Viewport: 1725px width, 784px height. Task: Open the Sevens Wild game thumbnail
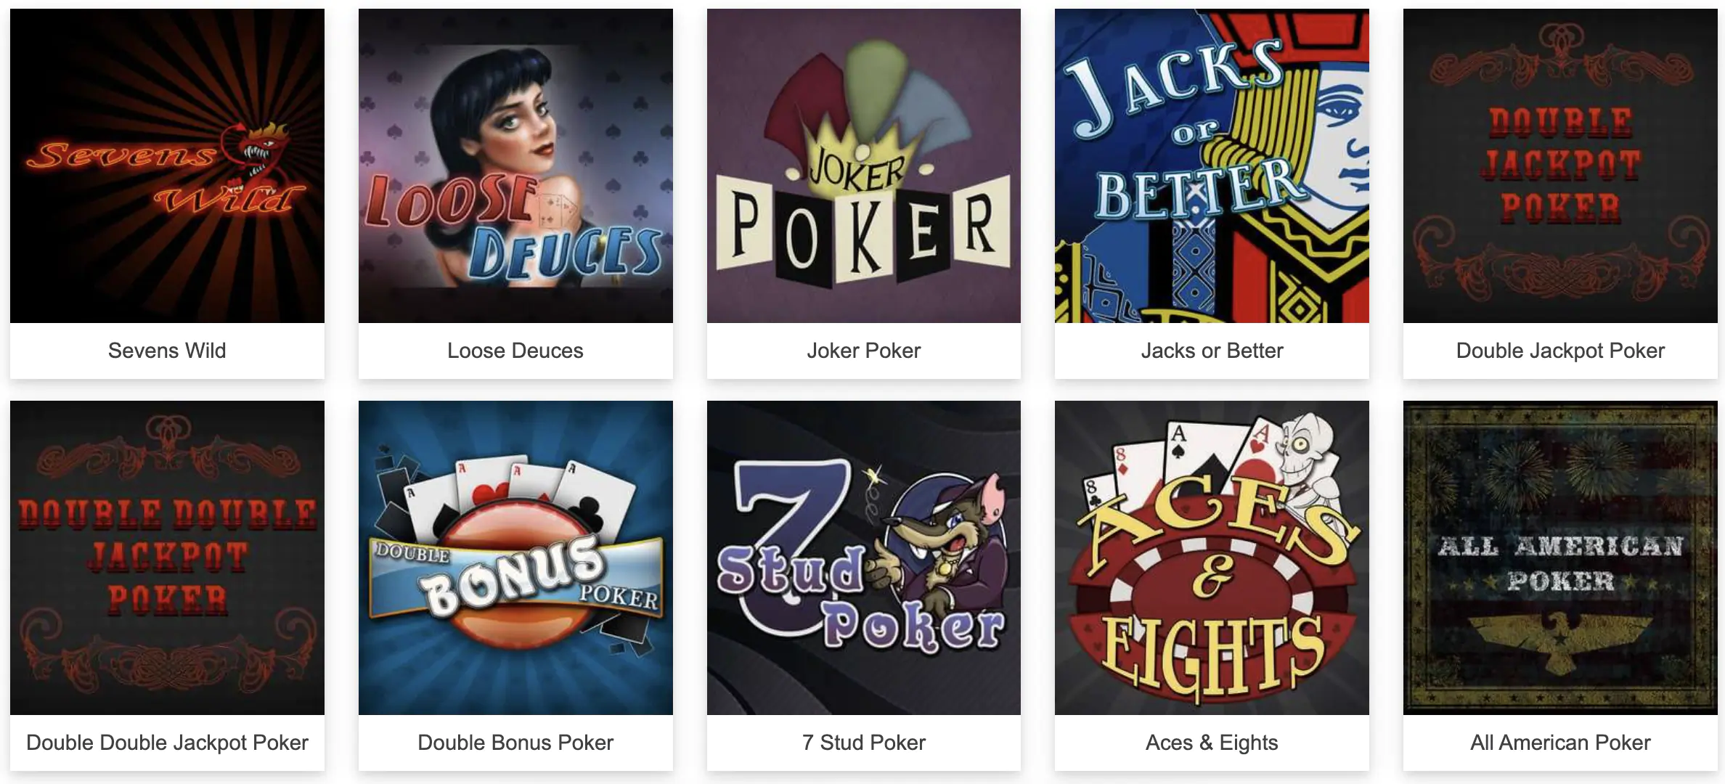coord(167,166)
